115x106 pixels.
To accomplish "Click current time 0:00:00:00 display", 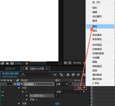I will click(10, 73).
